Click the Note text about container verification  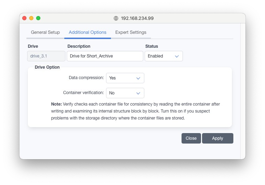pyautogui.click(x=136, y=111)
